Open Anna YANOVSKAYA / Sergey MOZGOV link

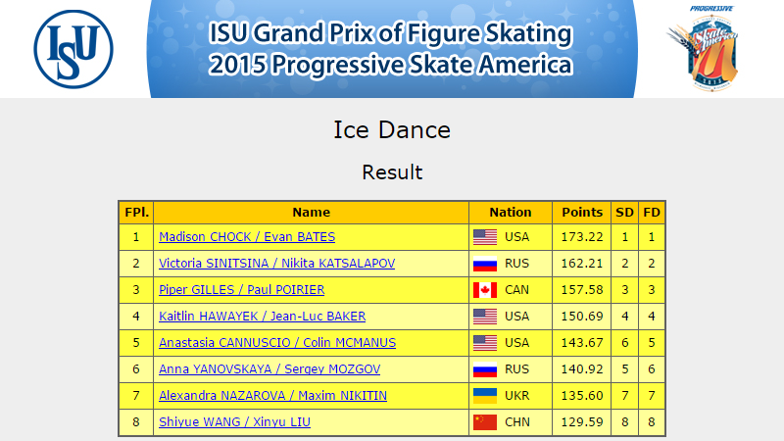[x=269, y=369]
